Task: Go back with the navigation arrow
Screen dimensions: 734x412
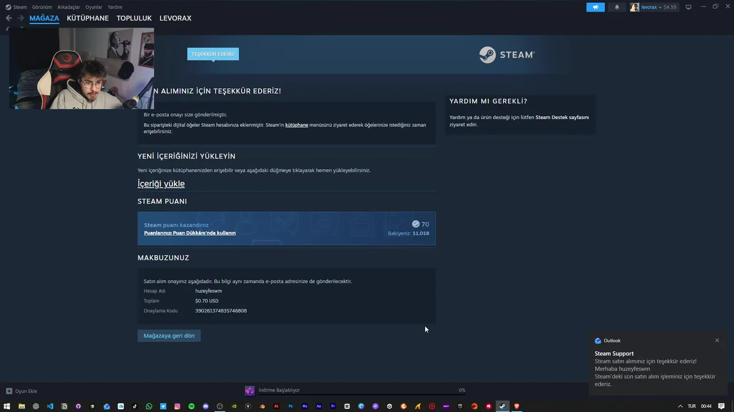Action: [x=9, y=18]
